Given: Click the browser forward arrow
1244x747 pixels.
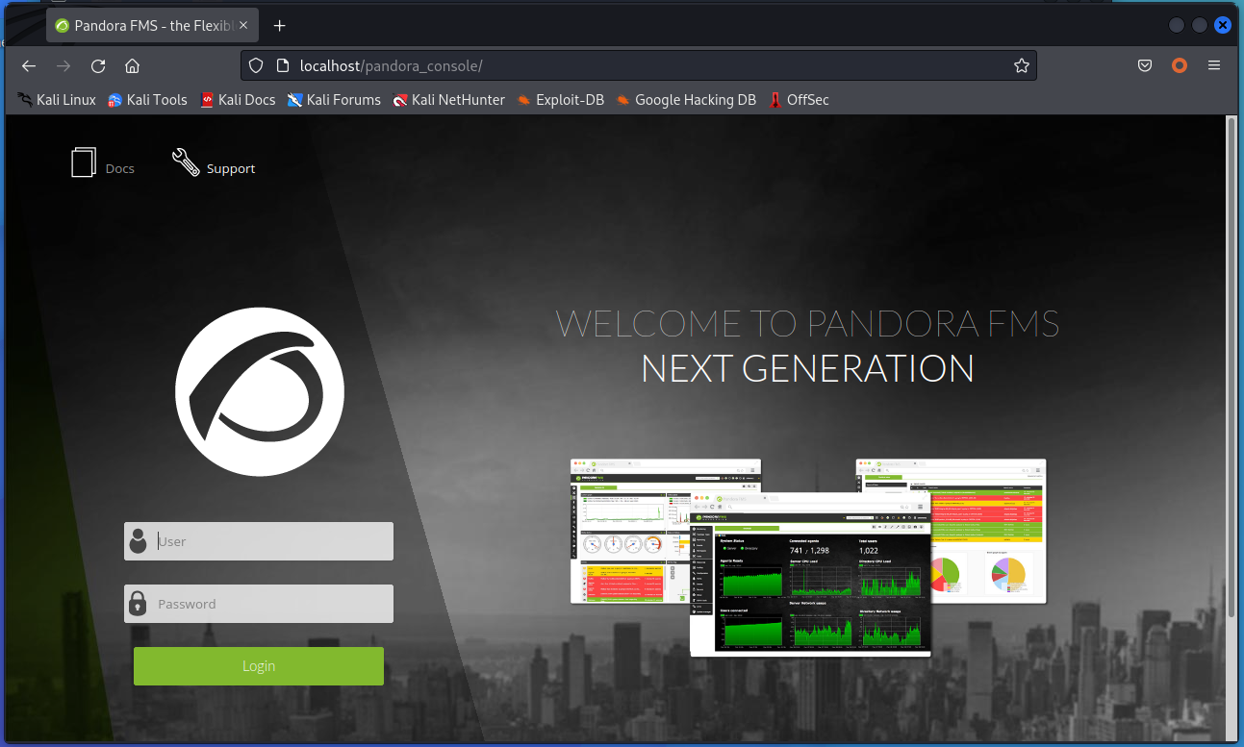Looking at the screenshot, I should [63, 65].
